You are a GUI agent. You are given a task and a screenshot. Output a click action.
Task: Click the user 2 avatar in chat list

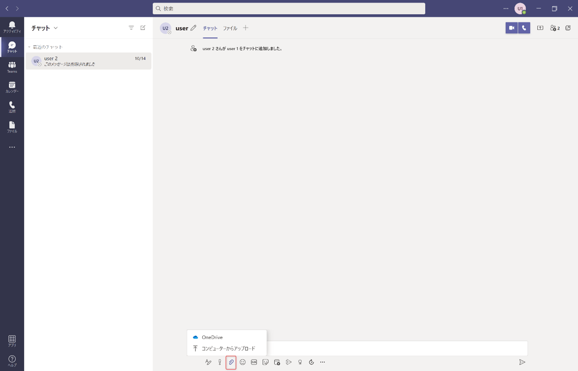[36, 61]
